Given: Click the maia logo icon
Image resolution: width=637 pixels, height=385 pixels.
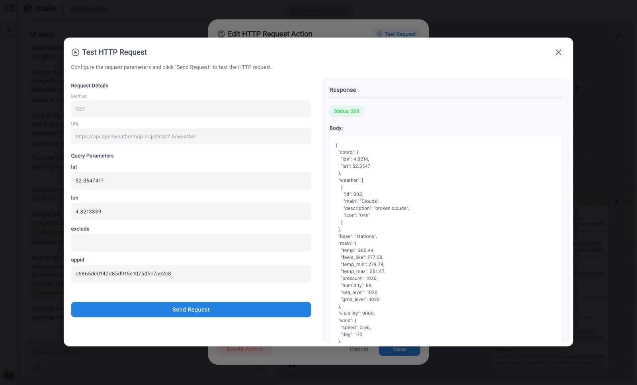Looking at the screenshot, I should coord(28,8).
